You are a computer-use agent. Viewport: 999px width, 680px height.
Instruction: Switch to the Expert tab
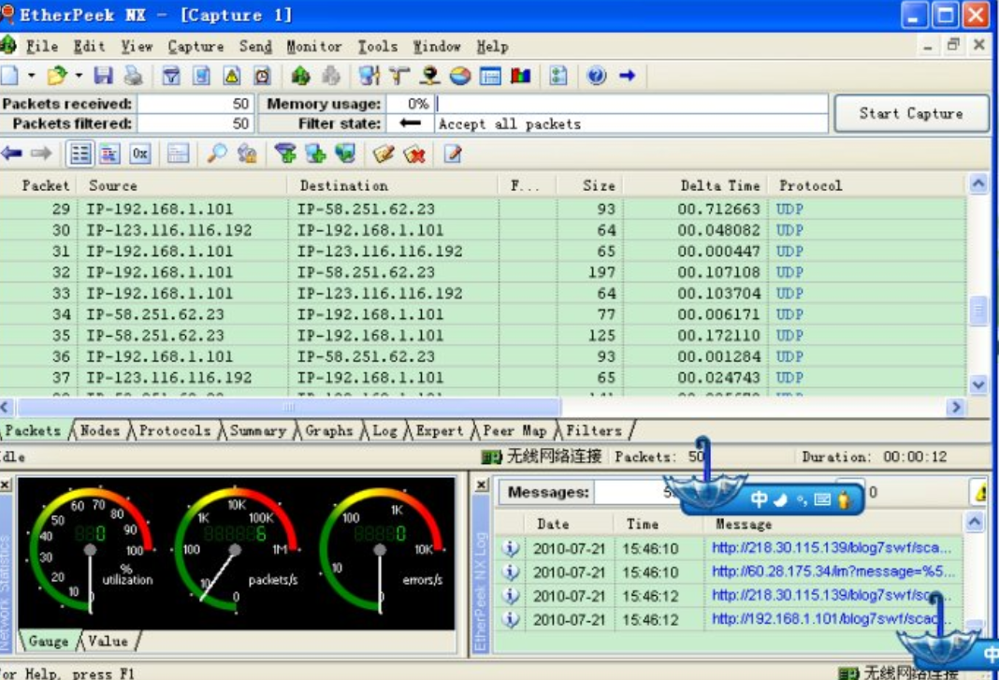(x=440, y=431)
